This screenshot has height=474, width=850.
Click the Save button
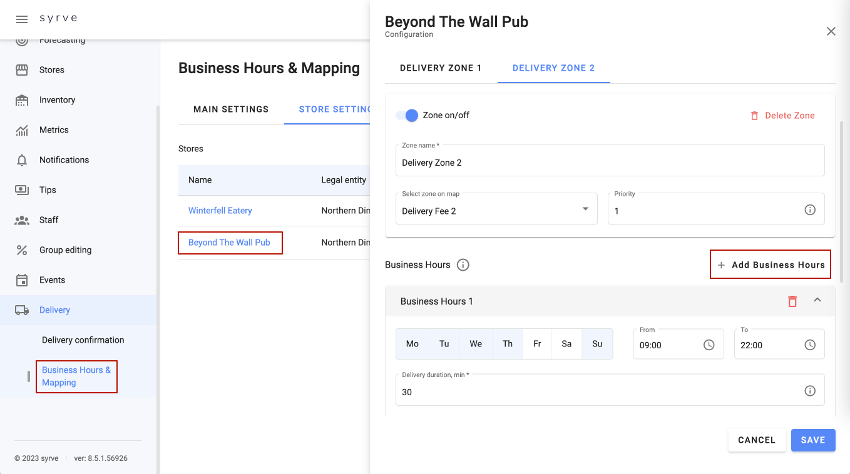tap(812, 440)
